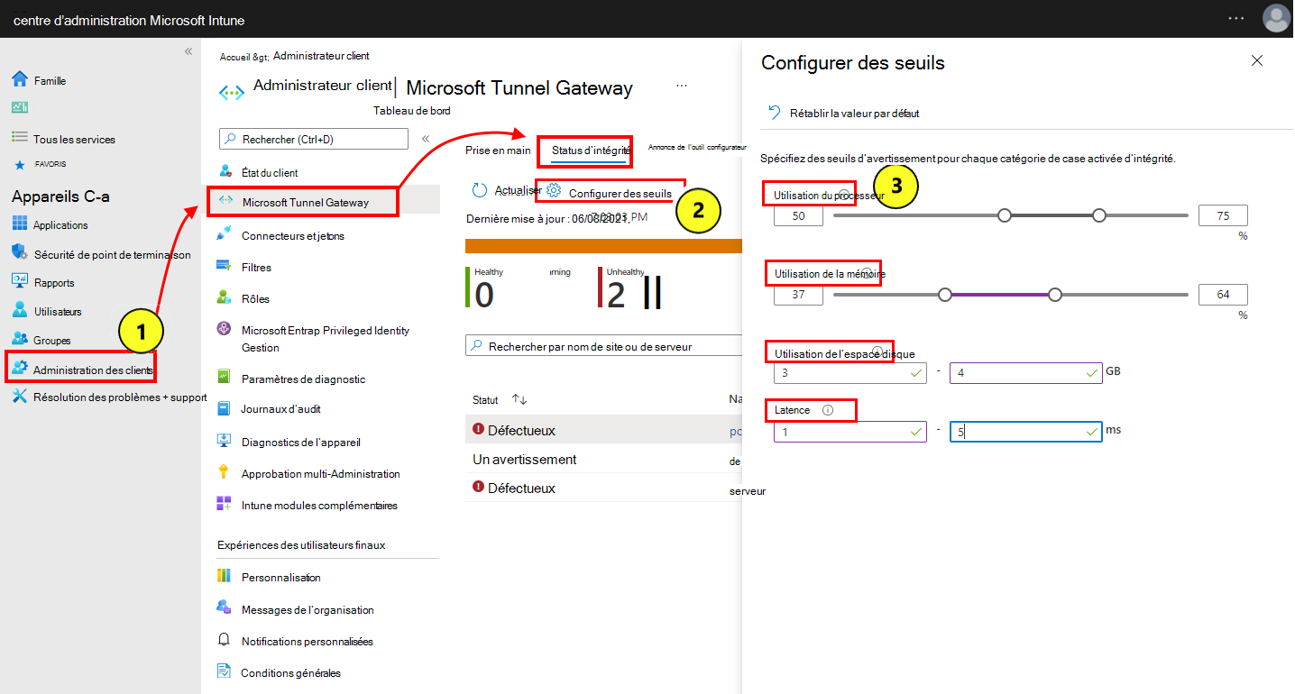This screenshot has height=694, width=1295.
Task: Open the dashboard chart icon under Famille
Action: click(20, 107)
